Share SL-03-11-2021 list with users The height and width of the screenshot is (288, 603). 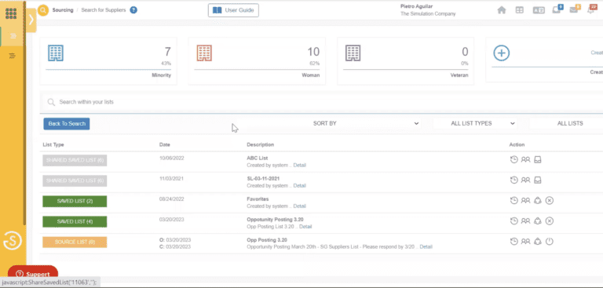click(526, 180)
